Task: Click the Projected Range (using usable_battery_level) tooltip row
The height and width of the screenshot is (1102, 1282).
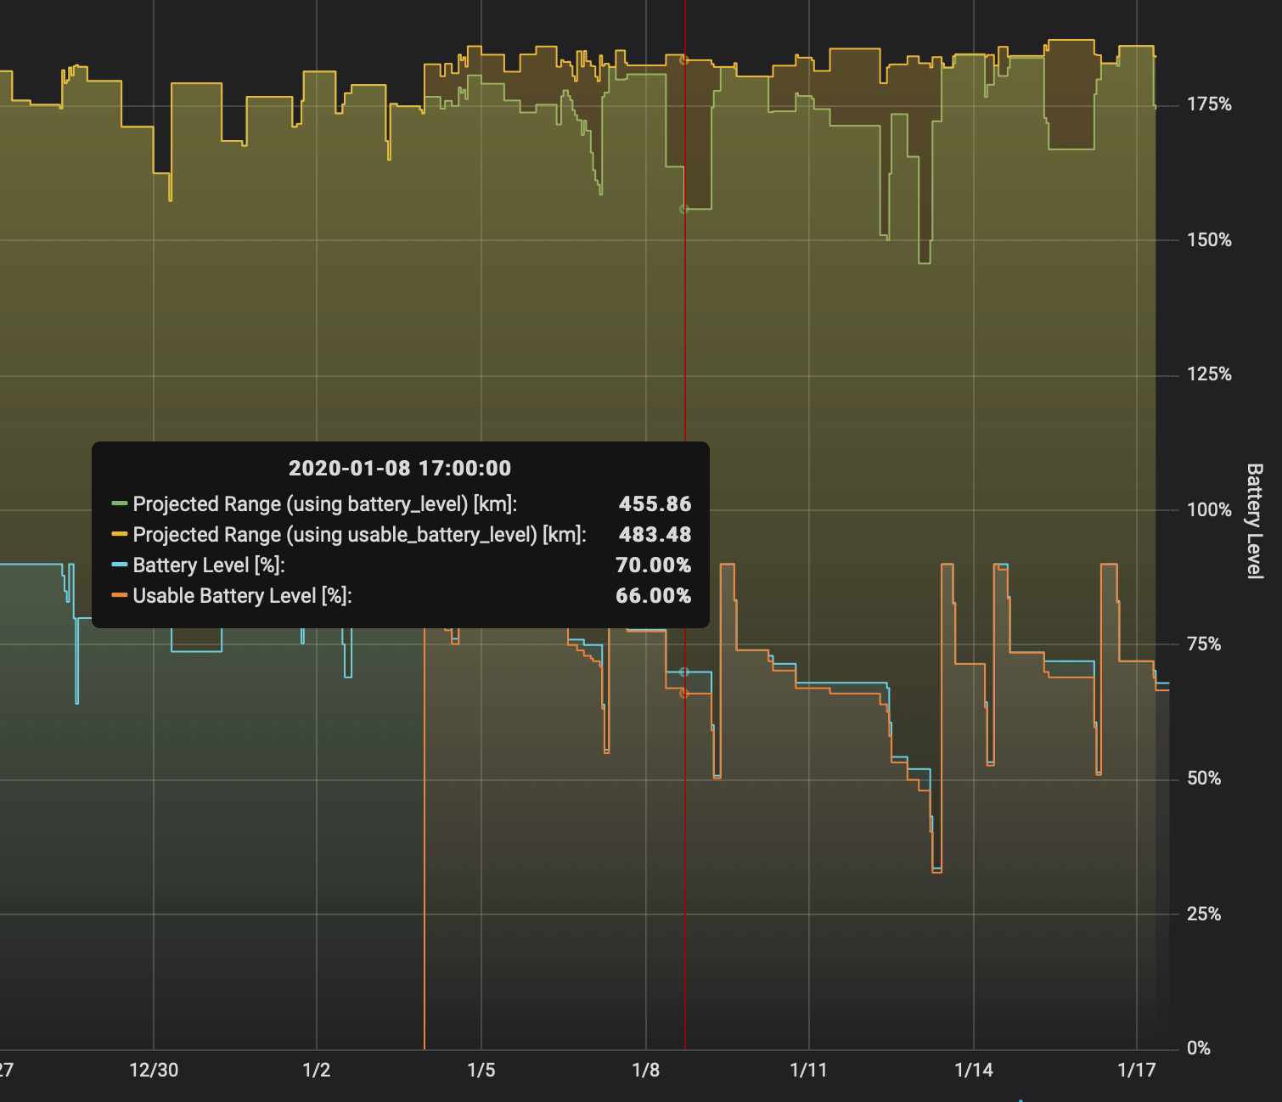Action: tap(401, 535)
